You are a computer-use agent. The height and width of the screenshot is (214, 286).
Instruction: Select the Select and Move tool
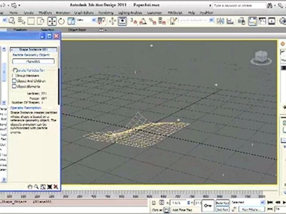pos(52,21)
